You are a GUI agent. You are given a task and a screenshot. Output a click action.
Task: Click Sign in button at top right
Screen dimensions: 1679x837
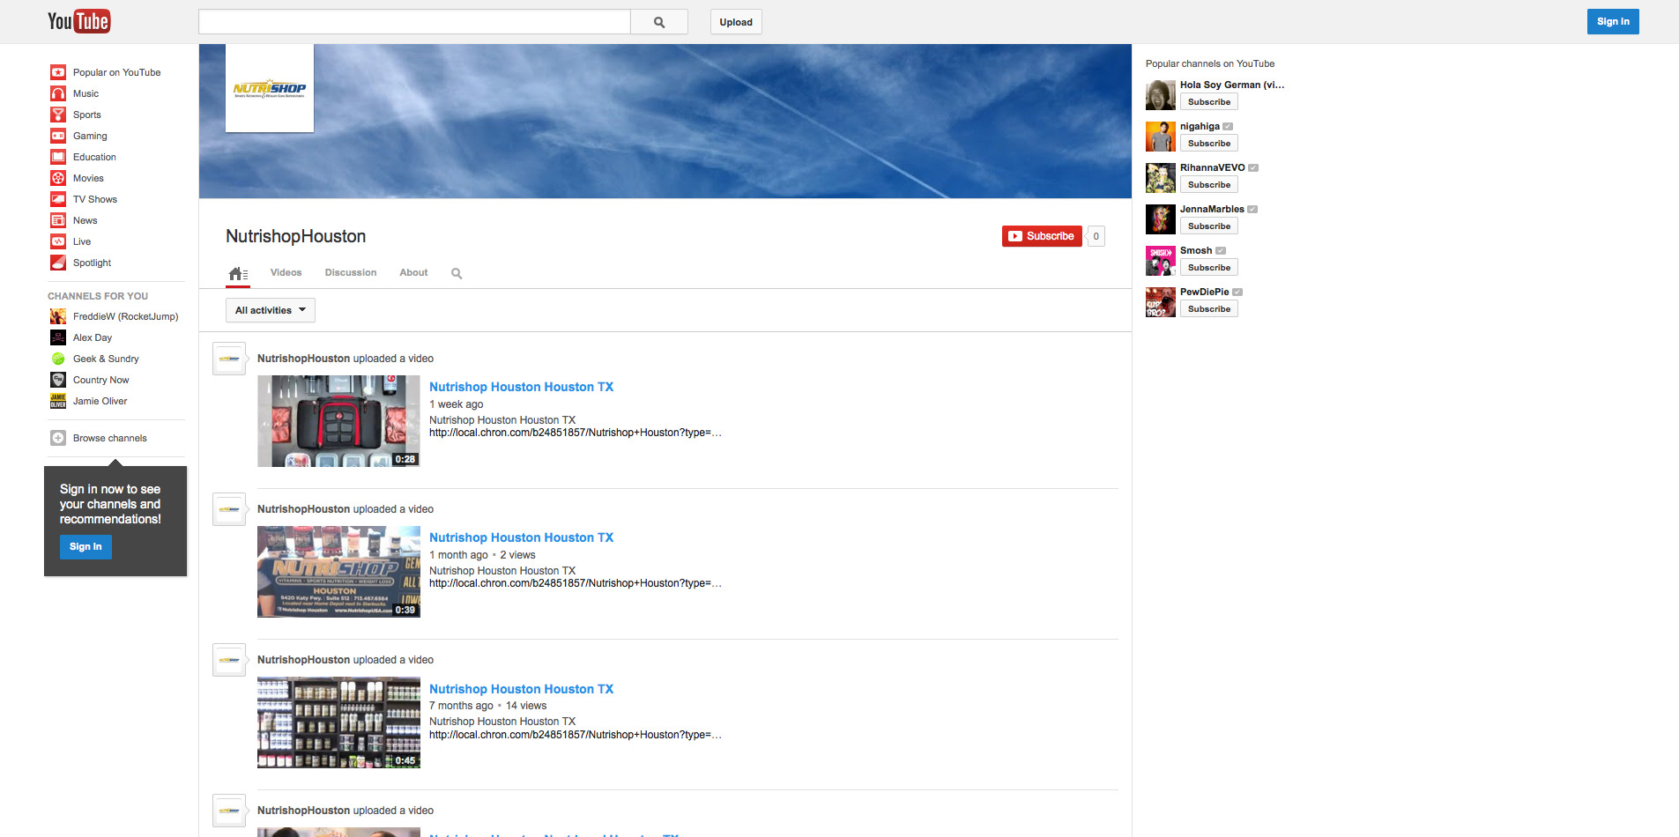[1612, 22]
